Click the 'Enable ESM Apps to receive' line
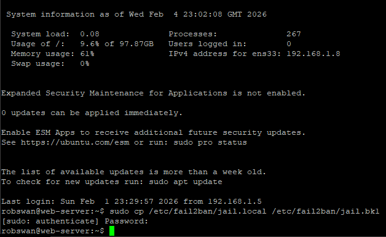 pos(153,133)
